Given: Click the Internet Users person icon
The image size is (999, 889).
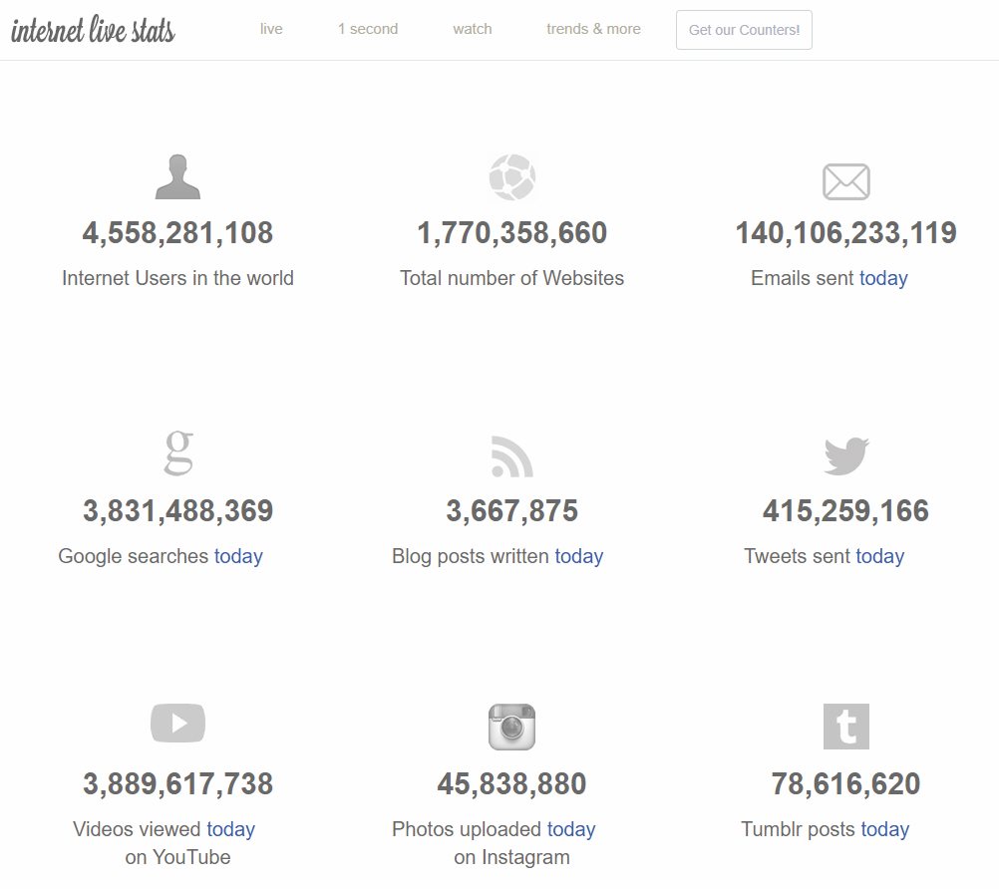Looking at the screenshot, I should (x=177, y=176).
